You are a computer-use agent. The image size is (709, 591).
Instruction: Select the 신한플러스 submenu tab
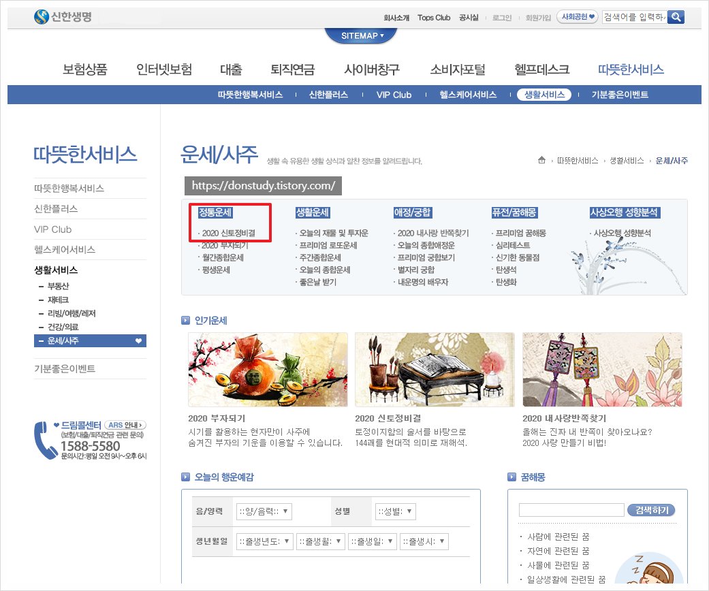click(329, 95)
